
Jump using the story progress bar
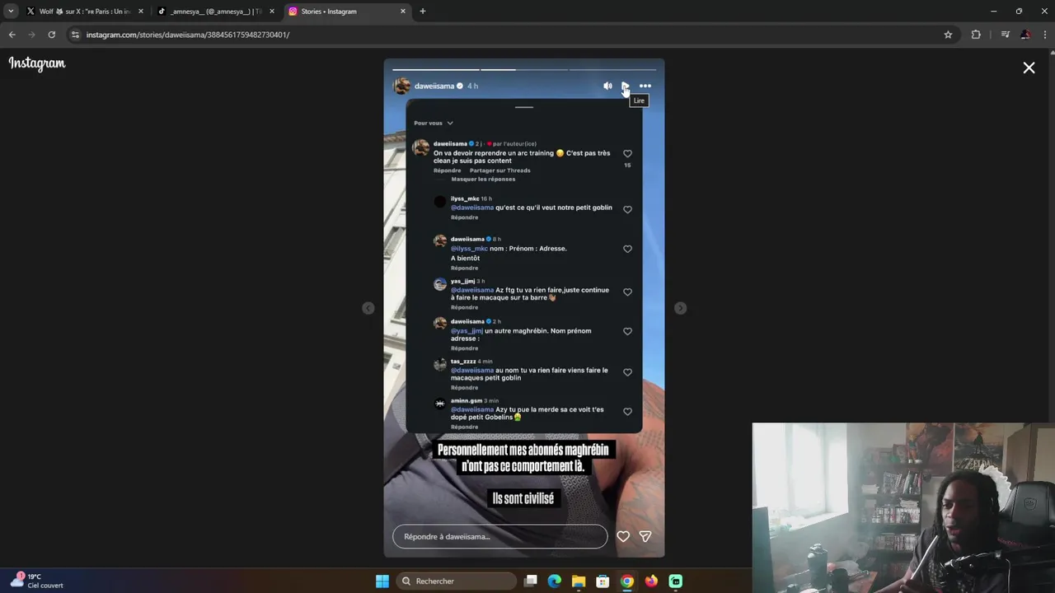pyautogui.click(x=524, y=69)
